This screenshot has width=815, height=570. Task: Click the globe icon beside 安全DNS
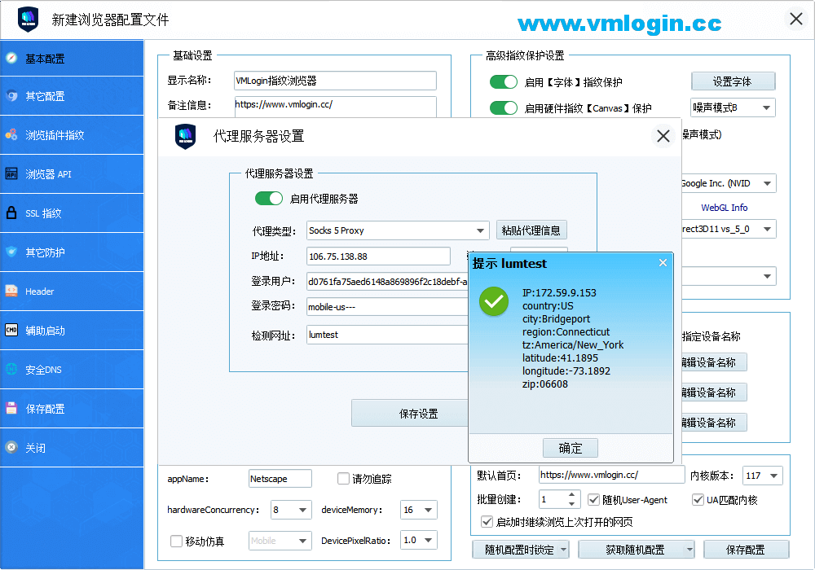pyautogui.click(x=11, y=369)
